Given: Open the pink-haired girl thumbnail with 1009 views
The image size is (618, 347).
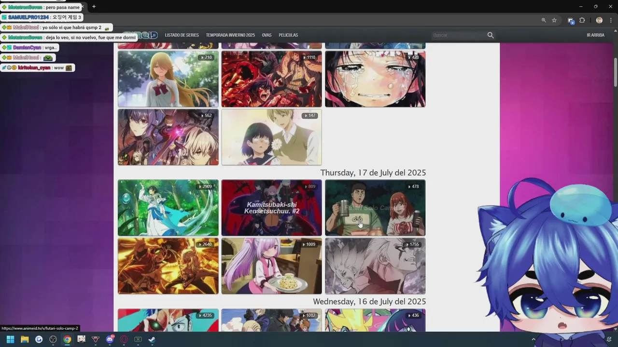Looking at the screenshot, I should click(x=271, y=266).
